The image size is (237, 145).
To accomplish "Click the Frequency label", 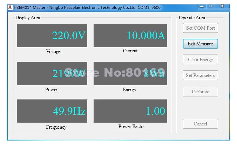I will 56,127.
